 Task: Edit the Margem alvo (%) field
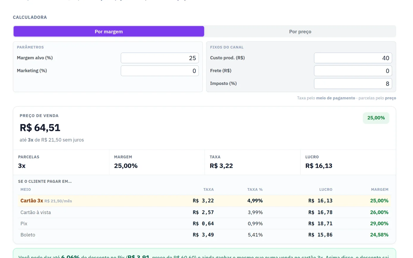click(x=160, y=58)
